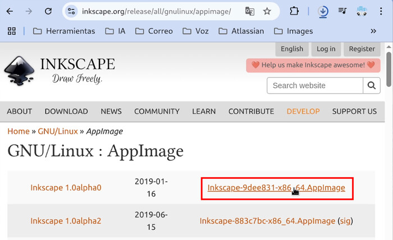The width and height of the screenshot is (393, 240).
Task: Open the media controls icon
Action: coord(342,11)
